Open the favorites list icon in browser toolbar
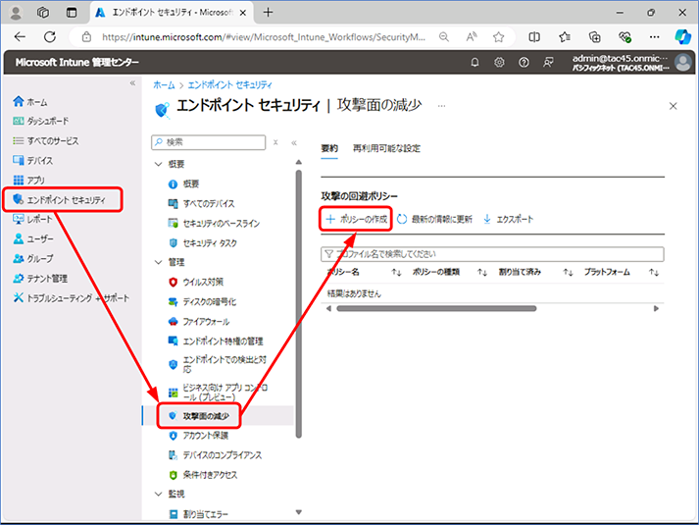 point(565,37)
